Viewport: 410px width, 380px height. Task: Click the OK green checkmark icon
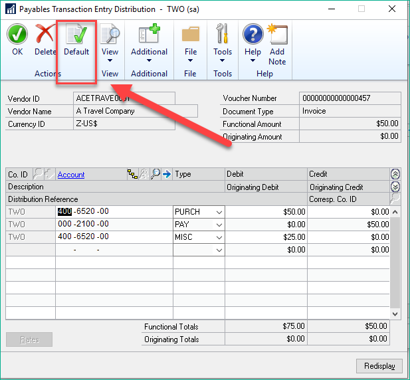point(17,35)
